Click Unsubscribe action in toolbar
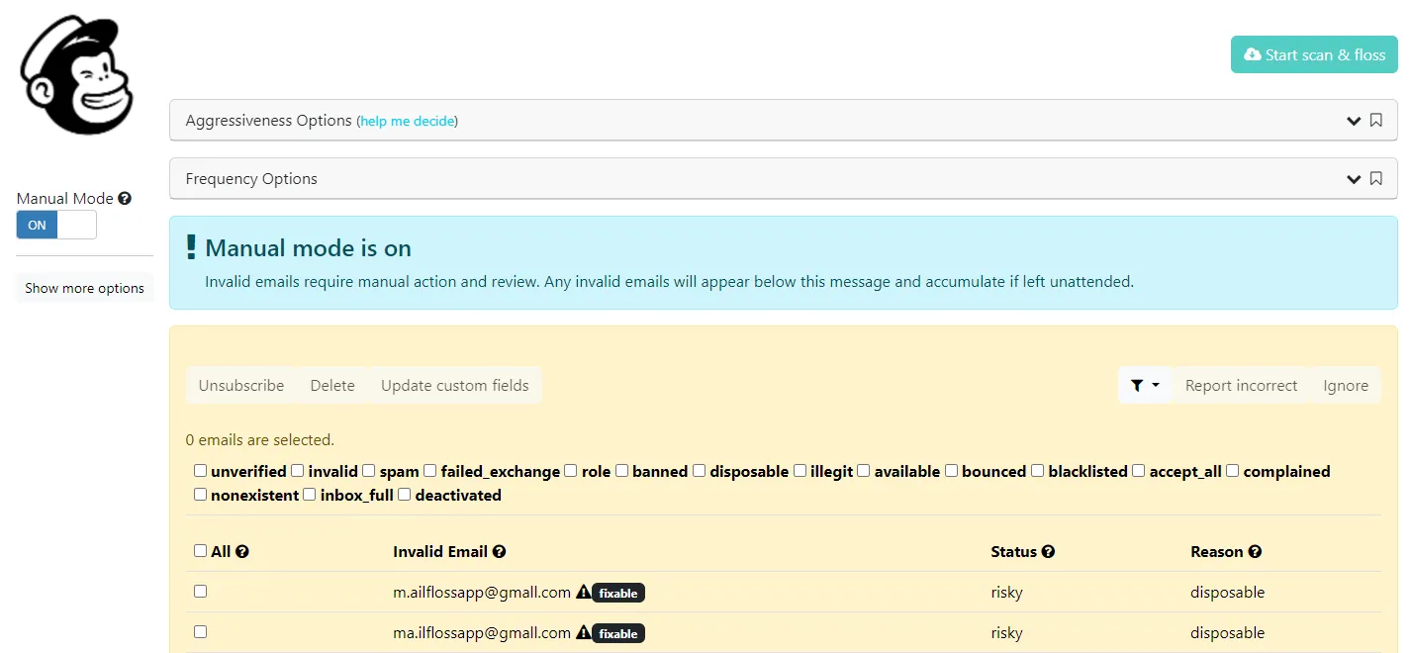Image resolution: width=1412 pixels, height=653 pixels. pos(241,386)
